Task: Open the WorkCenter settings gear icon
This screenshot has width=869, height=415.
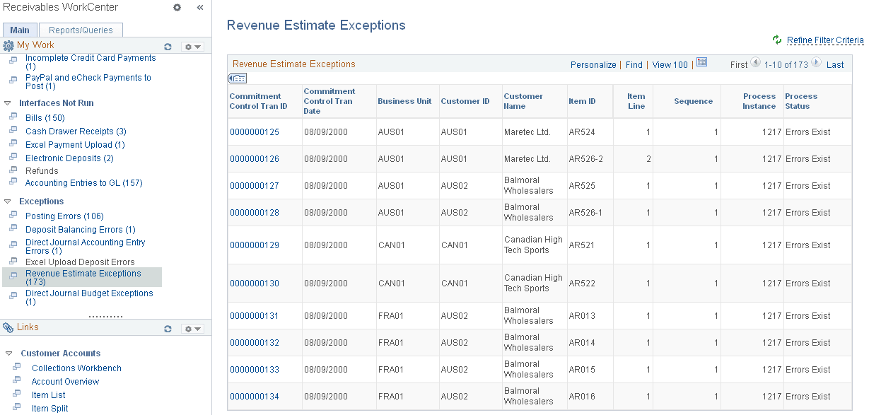Action: (x=176, y=7)
